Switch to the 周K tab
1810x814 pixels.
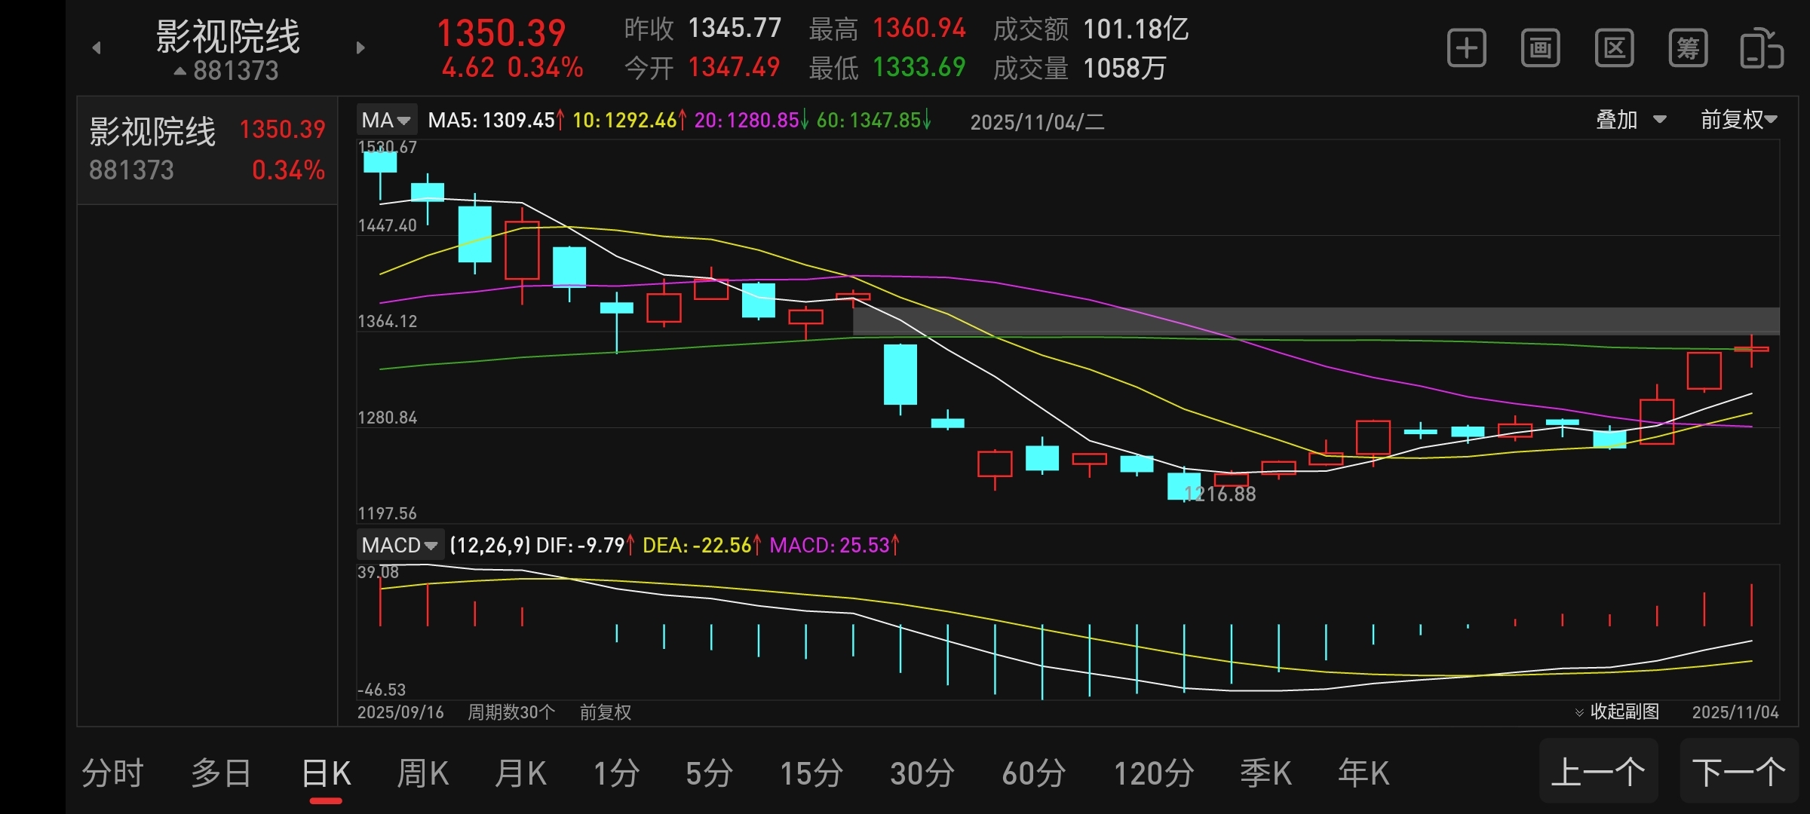[x=422, y=773]
